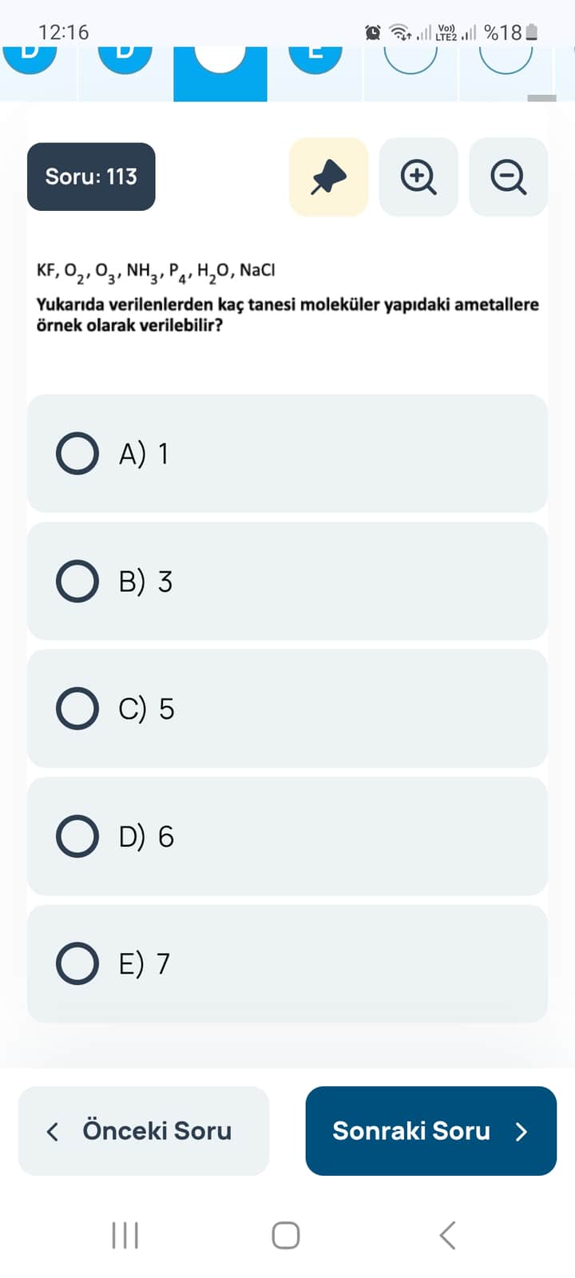575x1278 pixels.
Task: Open the question bubble marked E
Action: (x=315, y=58)
